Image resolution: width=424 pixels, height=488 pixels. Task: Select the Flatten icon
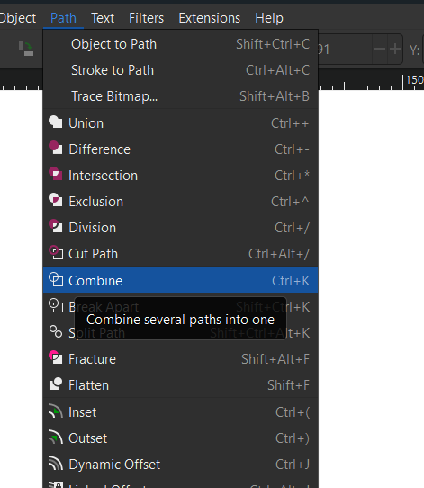(x=56, y=384)
